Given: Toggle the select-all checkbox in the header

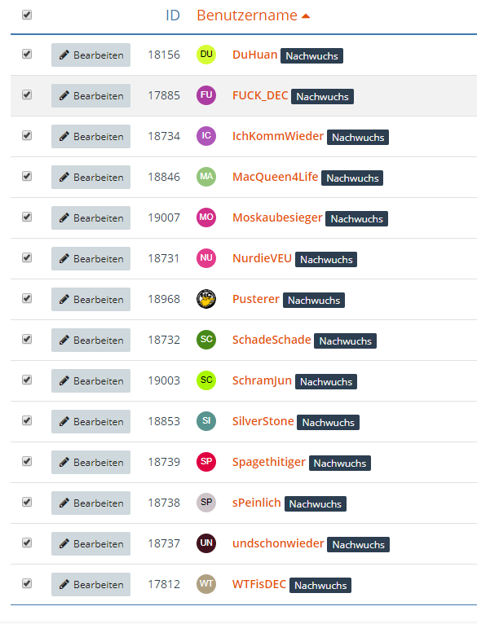Looking at the screenshot, I should (x=27, y=15).
